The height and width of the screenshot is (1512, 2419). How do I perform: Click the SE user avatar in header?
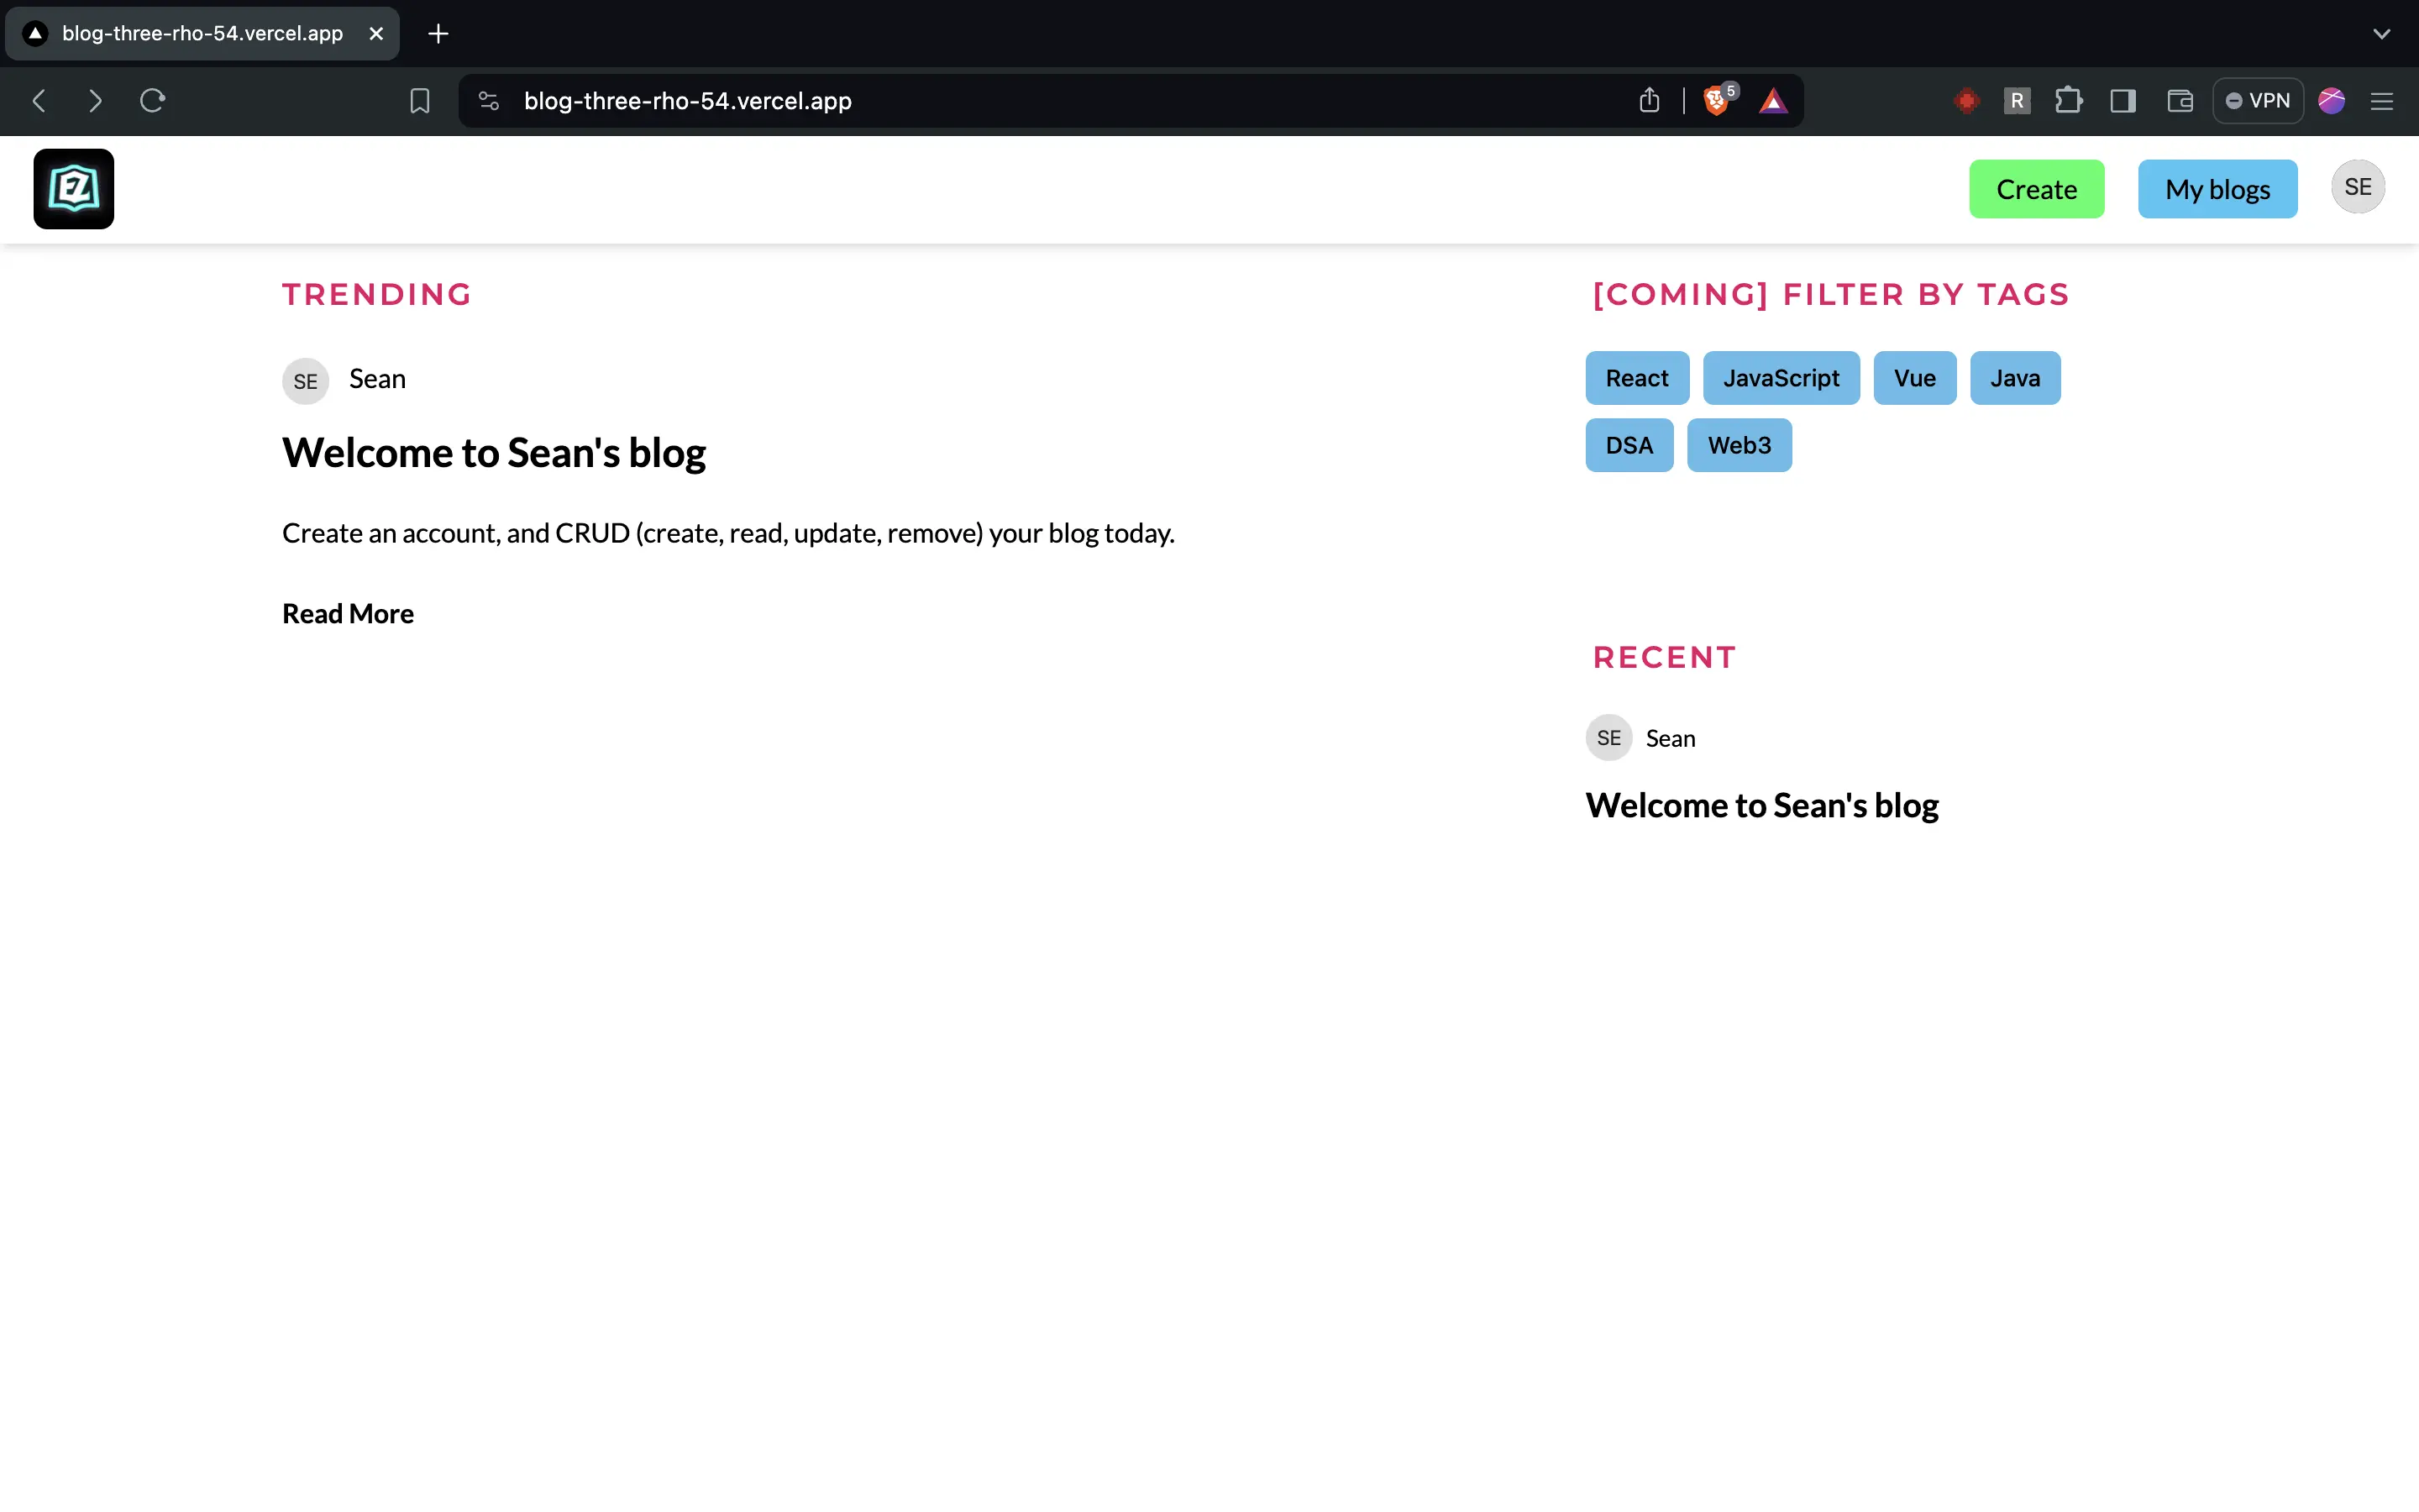[2358, 187]
